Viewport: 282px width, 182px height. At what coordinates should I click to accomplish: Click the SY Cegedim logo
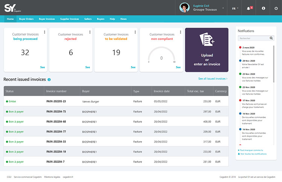(x=12, y=8)
